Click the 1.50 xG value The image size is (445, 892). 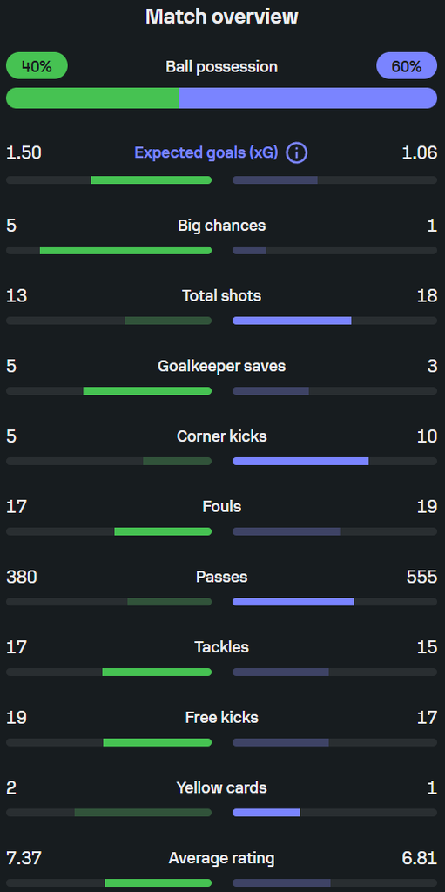24,153
